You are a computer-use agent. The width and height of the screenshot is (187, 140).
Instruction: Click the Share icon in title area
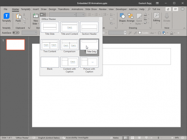168,9
